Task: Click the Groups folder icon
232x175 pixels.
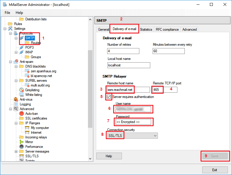Action: coord(27,57)
